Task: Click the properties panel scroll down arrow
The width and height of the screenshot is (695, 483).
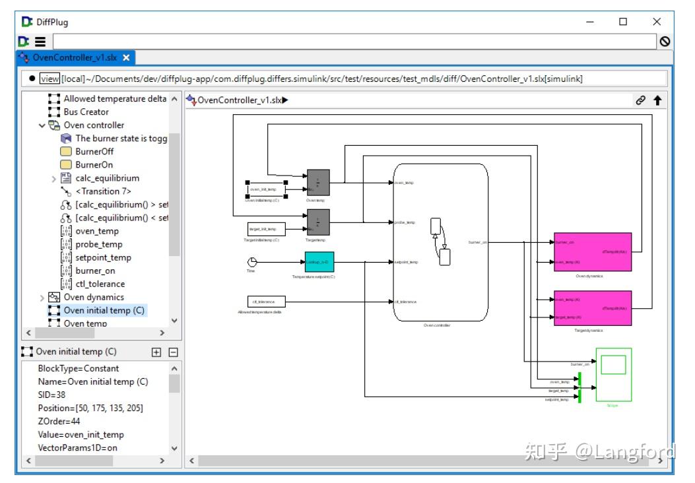Action: [x=174, y=449]
